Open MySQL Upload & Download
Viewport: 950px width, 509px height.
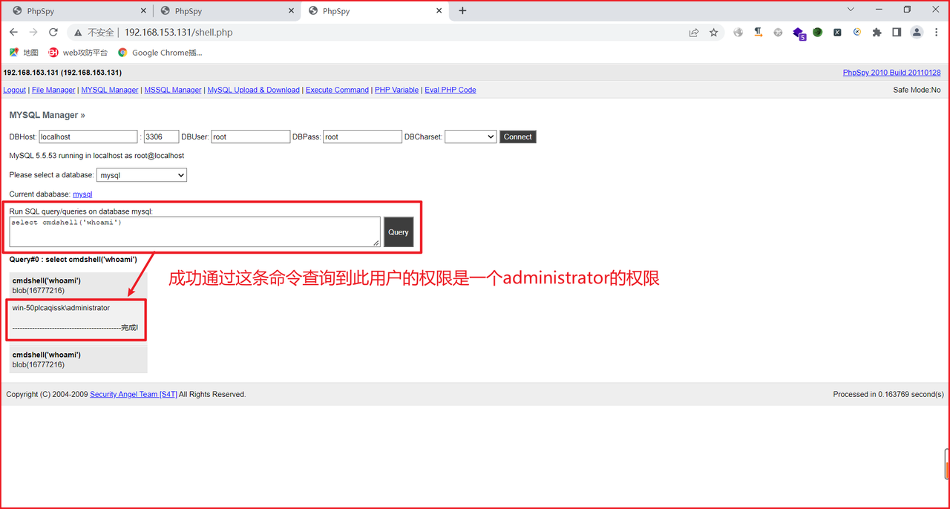click(254, 90)
